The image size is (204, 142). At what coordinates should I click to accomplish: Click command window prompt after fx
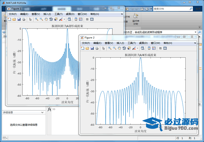(x=54, y=109)
